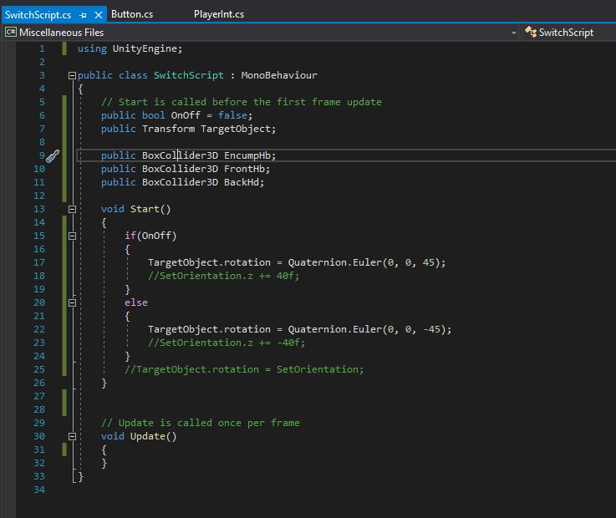Click 'FrontHb' variable name on line 10
The image size is (616, 518).
245,169
